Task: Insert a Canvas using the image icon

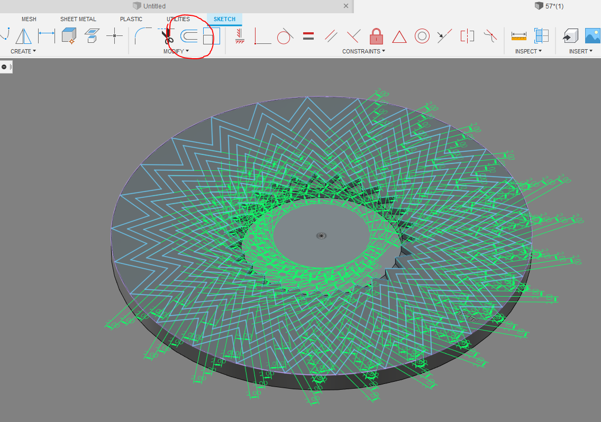Action: 593,36
